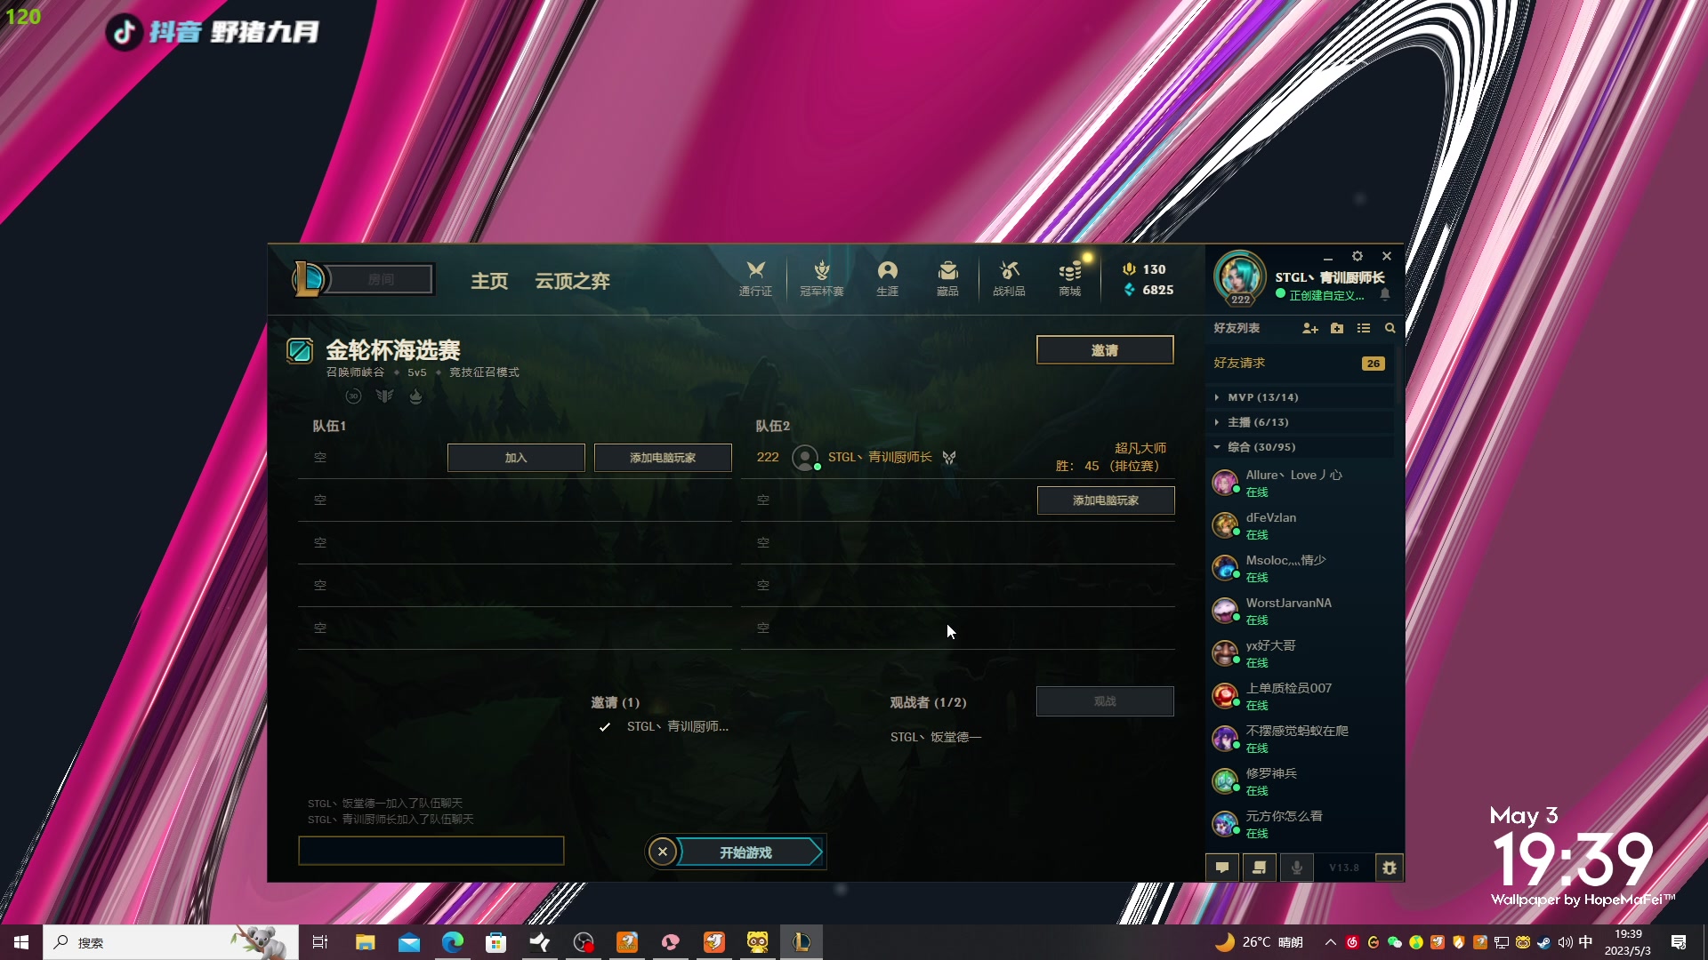Open the notifications bell icon
The image size is (1708, 960).
(1384, 294)
